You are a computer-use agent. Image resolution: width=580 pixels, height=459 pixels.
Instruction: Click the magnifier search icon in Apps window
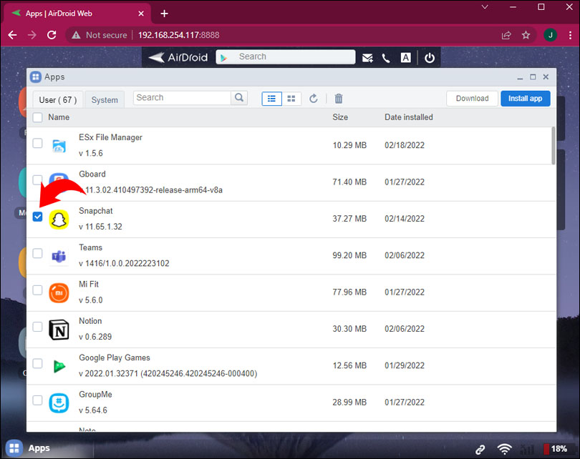coord(239,97)
